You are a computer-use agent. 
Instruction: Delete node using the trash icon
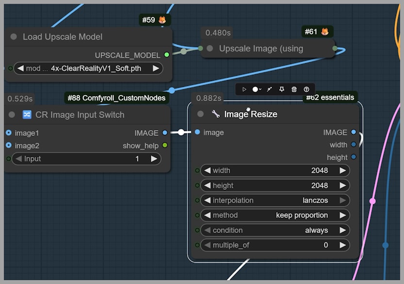click(x=294, y=89)
